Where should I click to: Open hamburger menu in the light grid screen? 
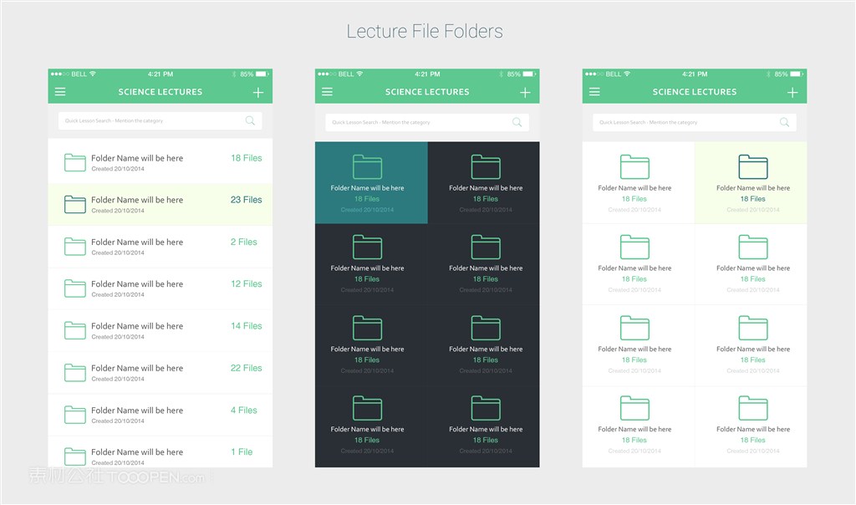coord(594,92)
